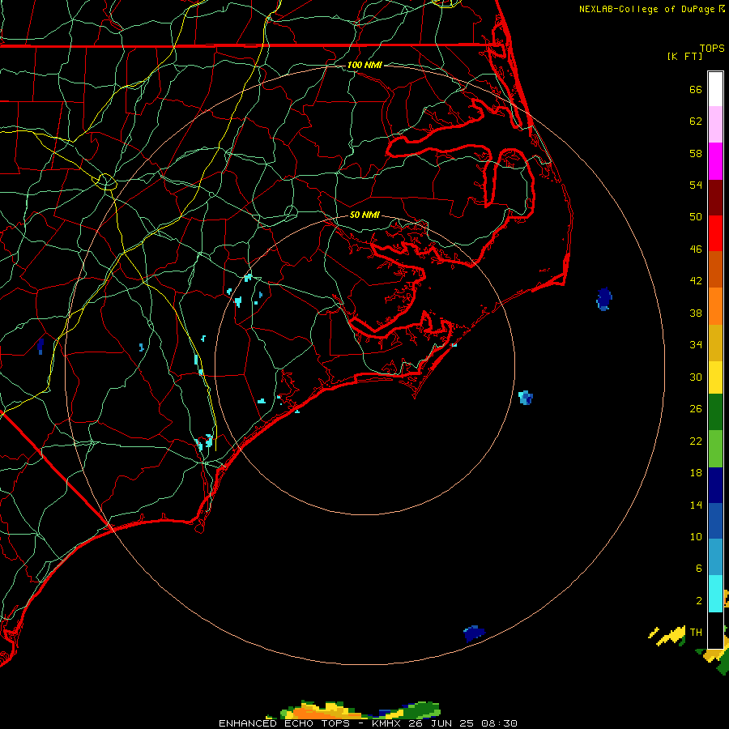The height and width of the screenshot is (729, 729).
Task: Pick the navy blue legend swatch
Action: pos(715,485)
